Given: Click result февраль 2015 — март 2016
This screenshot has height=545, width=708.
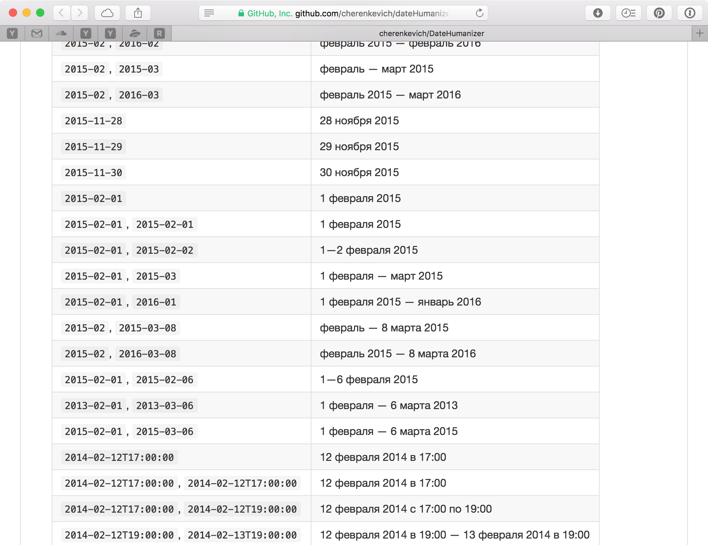Looking at the screenshot, I should (x=390, y=95).
